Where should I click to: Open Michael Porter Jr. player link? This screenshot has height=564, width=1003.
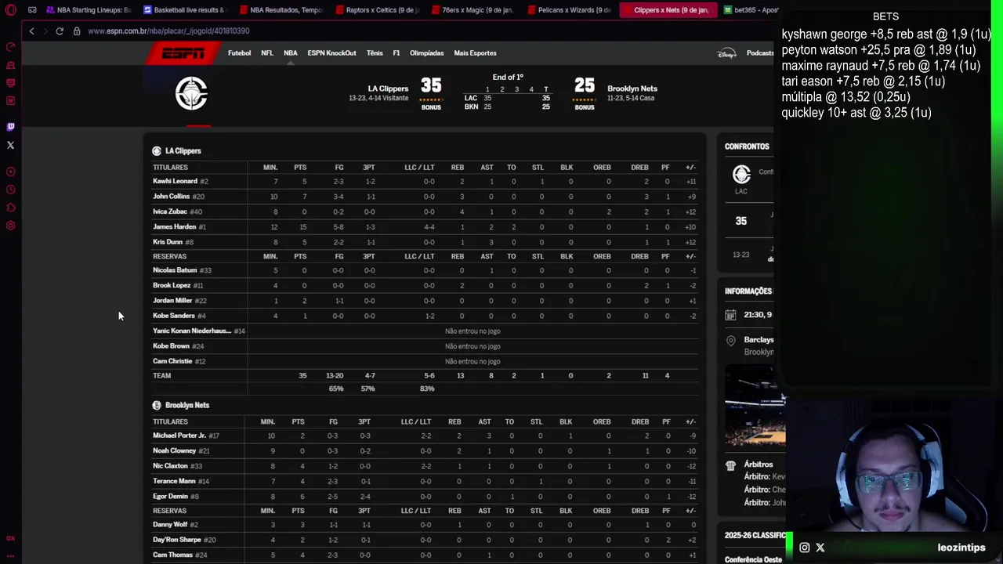pyautogui.click(x=179, y=436)
